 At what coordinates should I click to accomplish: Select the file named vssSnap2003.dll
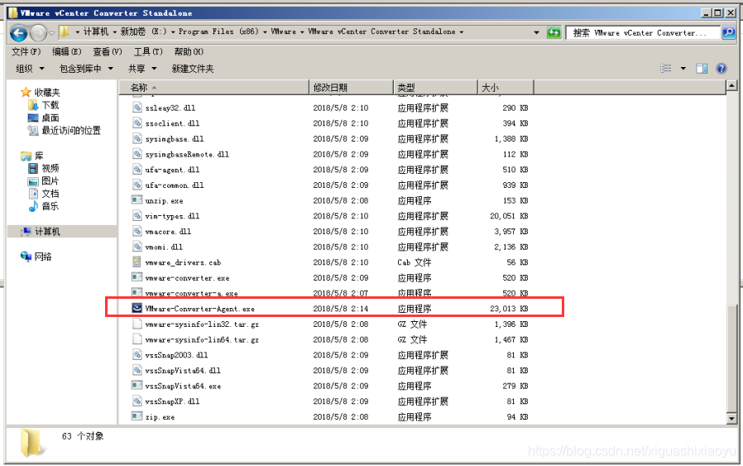point(176,354)
